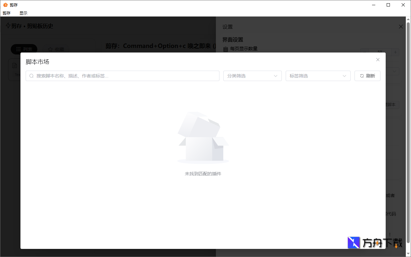Image resolution: width=411 pixels, height=257 pixels.
Task: Click the lightning icon beside 剪存 header
Action: (x=8, y=26)
